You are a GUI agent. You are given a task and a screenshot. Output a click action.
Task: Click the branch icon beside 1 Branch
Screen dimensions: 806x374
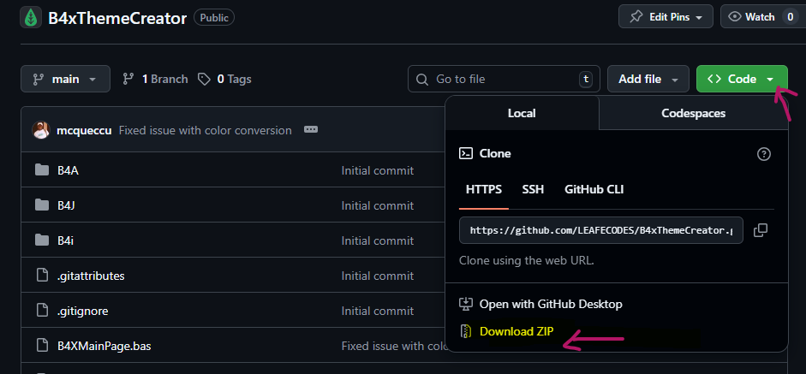128,79
